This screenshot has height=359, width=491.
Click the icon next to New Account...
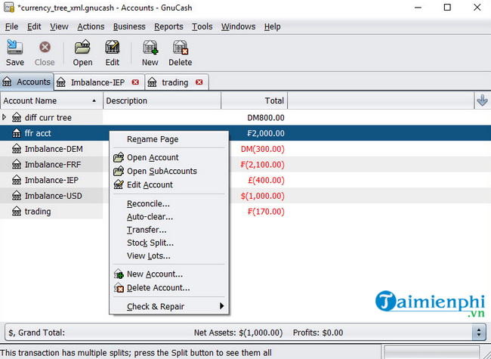119,274
